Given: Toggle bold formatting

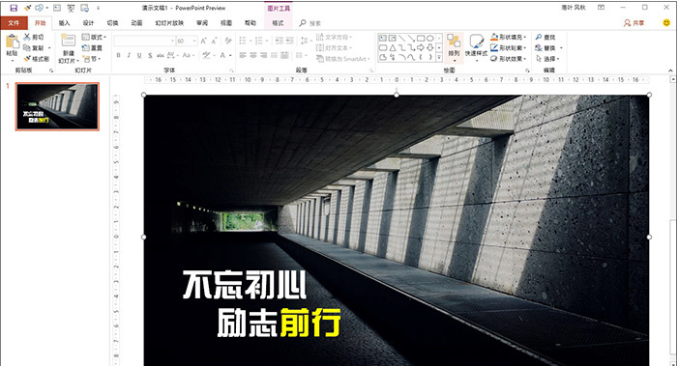Looking at the screenshot, I should (x=118, y=55).
